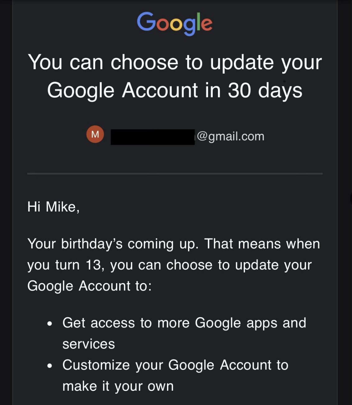Click the blue G in Google logo
Screen dimensions: 352x405
click(146, 22)
